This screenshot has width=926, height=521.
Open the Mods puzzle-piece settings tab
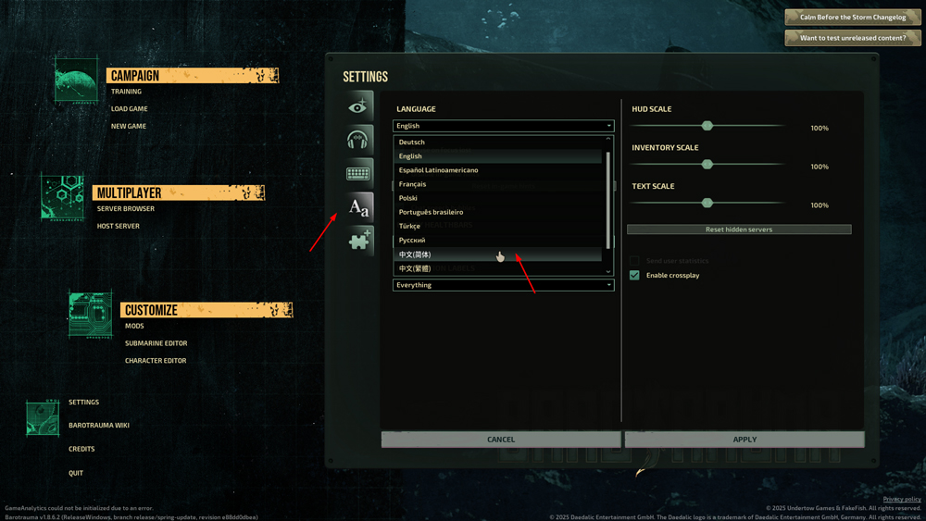click(x=359, y=241)
